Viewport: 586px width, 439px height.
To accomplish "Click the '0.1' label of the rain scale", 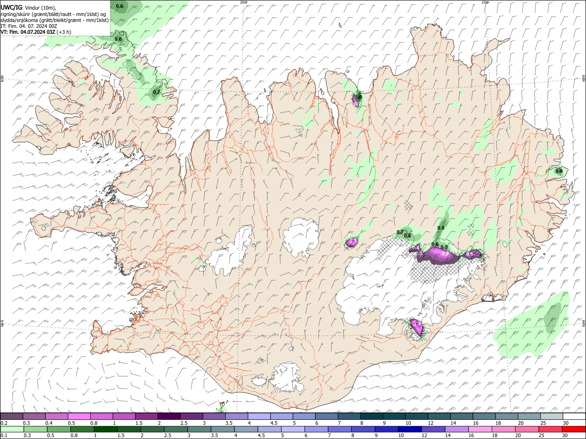I will [4, 435].
